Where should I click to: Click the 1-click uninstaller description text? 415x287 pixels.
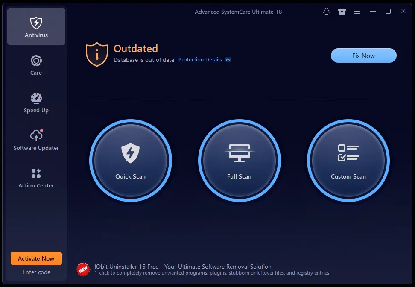(x=213, y=273)
